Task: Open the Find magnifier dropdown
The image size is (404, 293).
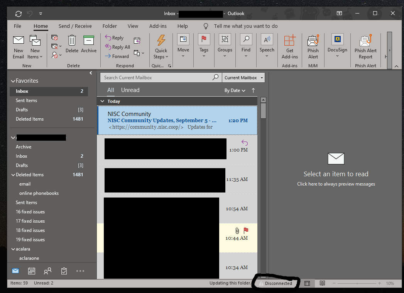Action: 246,46
